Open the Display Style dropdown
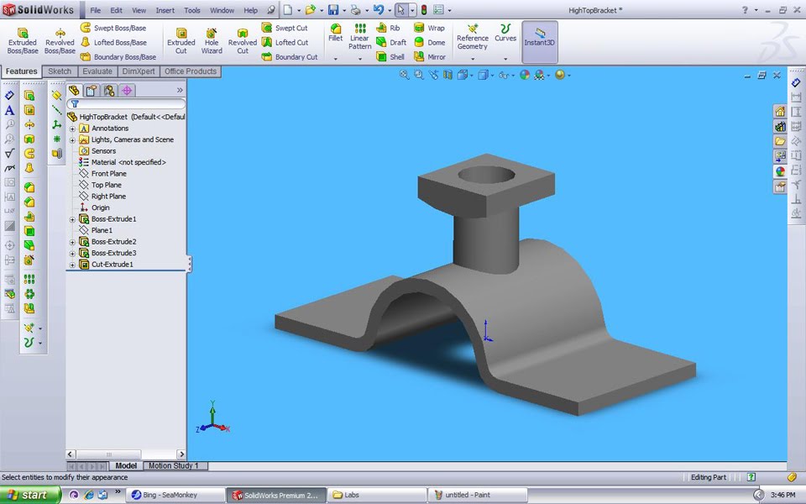Viewport: 806px width, 504px height. point(485,75)
